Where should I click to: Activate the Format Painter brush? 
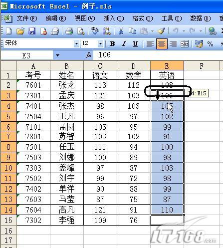click(161, 31)
